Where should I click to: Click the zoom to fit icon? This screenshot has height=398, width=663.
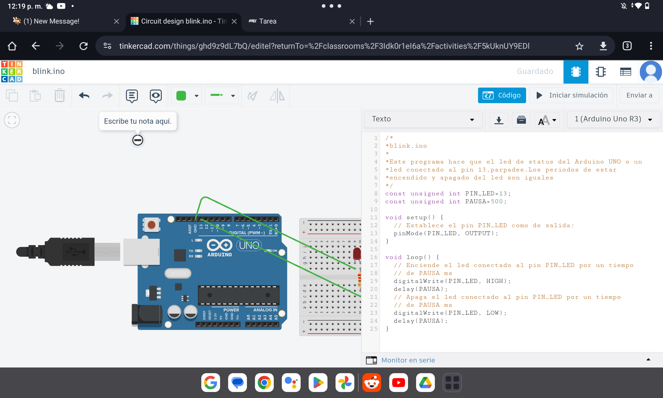point(12,120)
